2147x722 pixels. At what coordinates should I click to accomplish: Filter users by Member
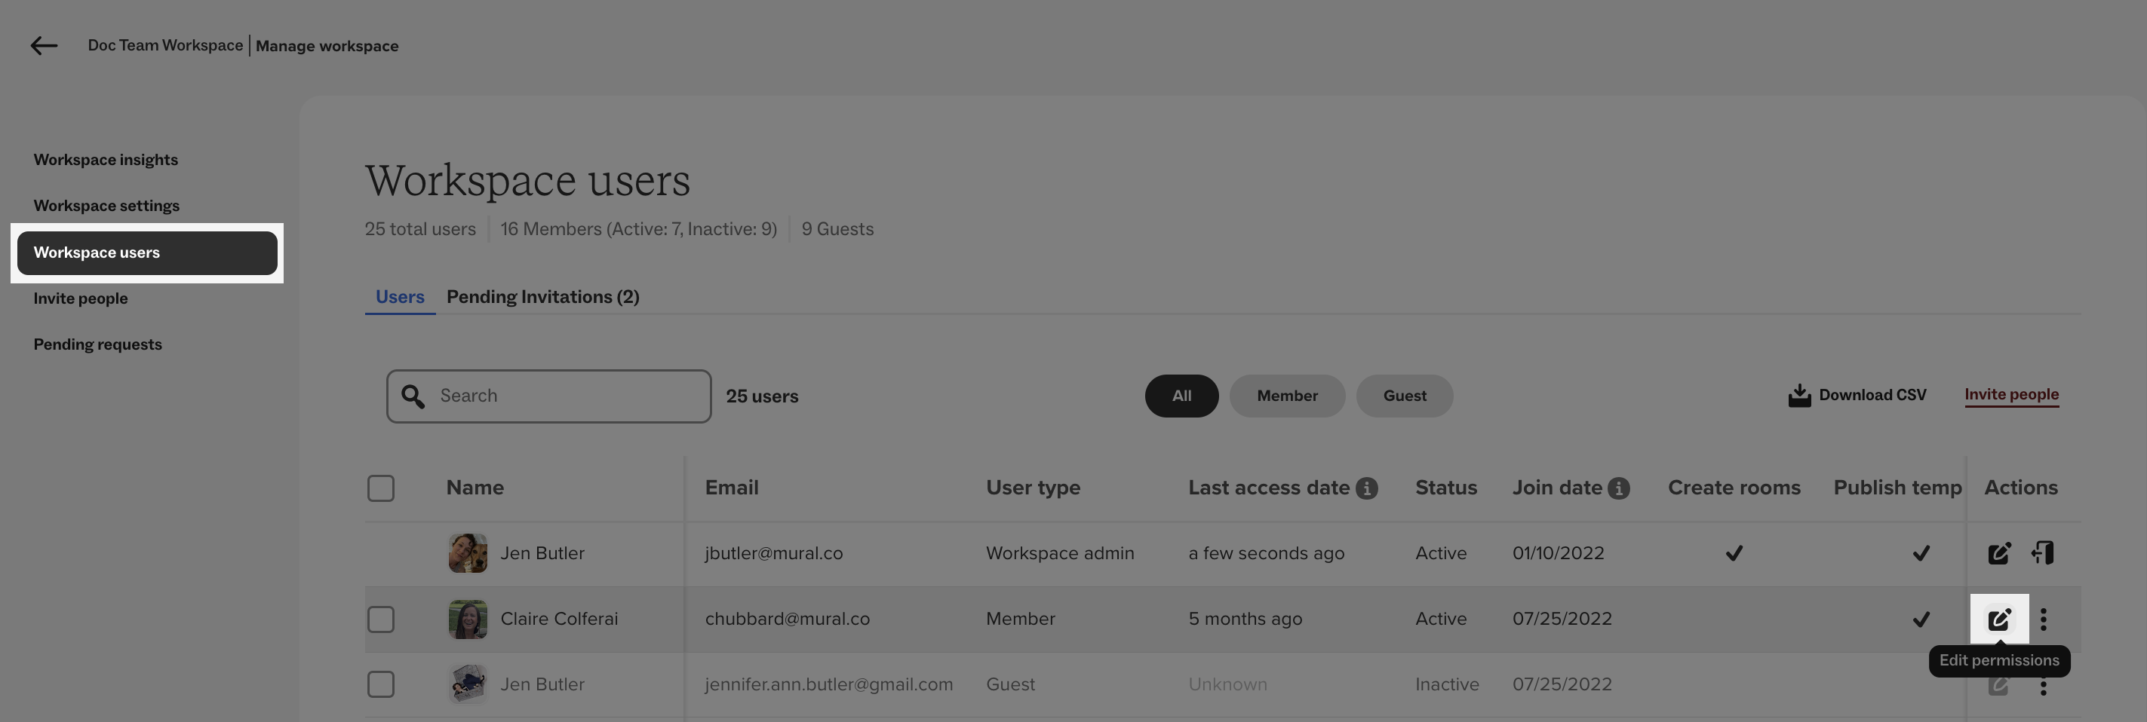coord(1287,396)
